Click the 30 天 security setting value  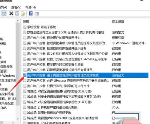tap(115, 107)
